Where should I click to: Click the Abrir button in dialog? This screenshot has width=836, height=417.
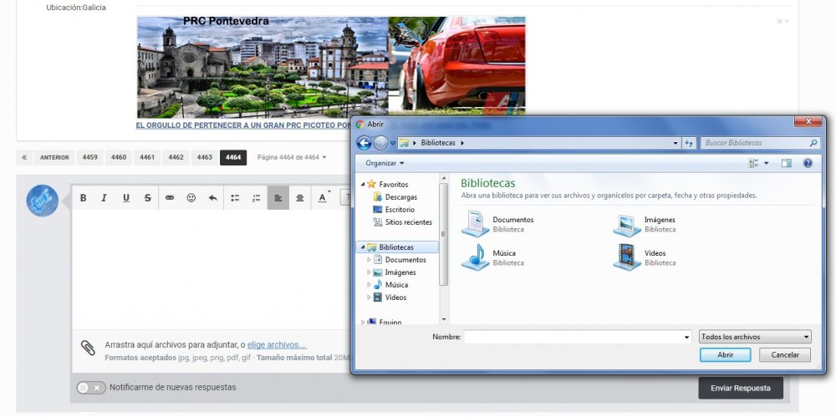point(725,354)
